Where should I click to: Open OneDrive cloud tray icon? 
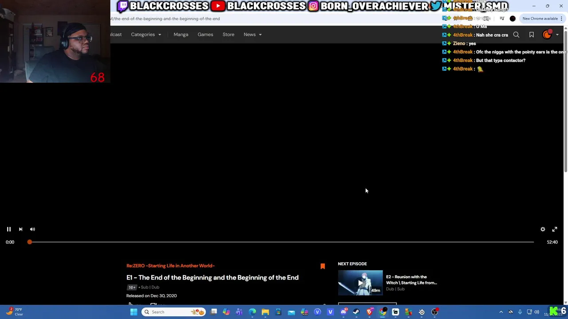(511, 312)
